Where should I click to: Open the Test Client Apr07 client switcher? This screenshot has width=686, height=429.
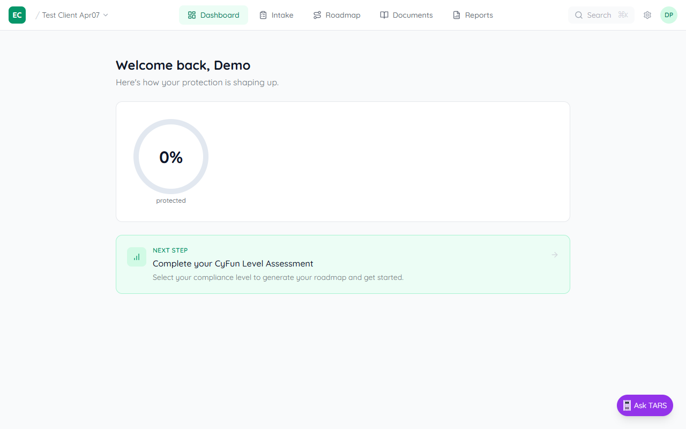71,15
